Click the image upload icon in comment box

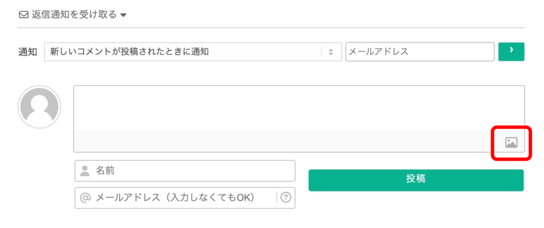511,142
